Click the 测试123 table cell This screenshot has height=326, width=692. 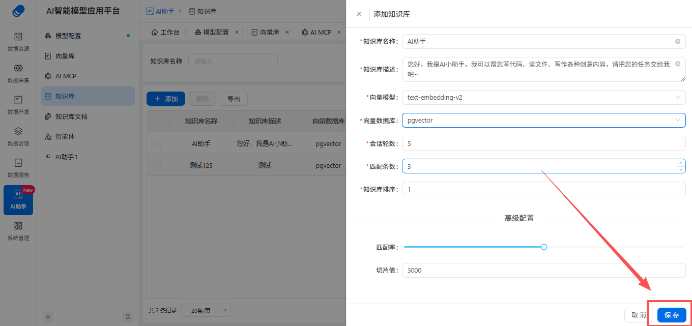pyautogui.click(x=201, y=166)
